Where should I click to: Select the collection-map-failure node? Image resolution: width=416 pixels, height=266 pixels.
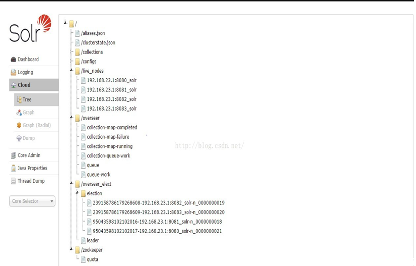[x=108, y=137]
